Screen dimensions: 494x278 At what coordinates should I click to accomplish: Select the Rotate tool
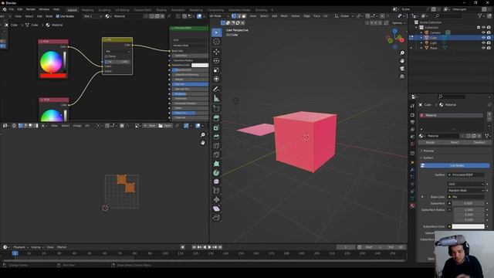point(216,61)
